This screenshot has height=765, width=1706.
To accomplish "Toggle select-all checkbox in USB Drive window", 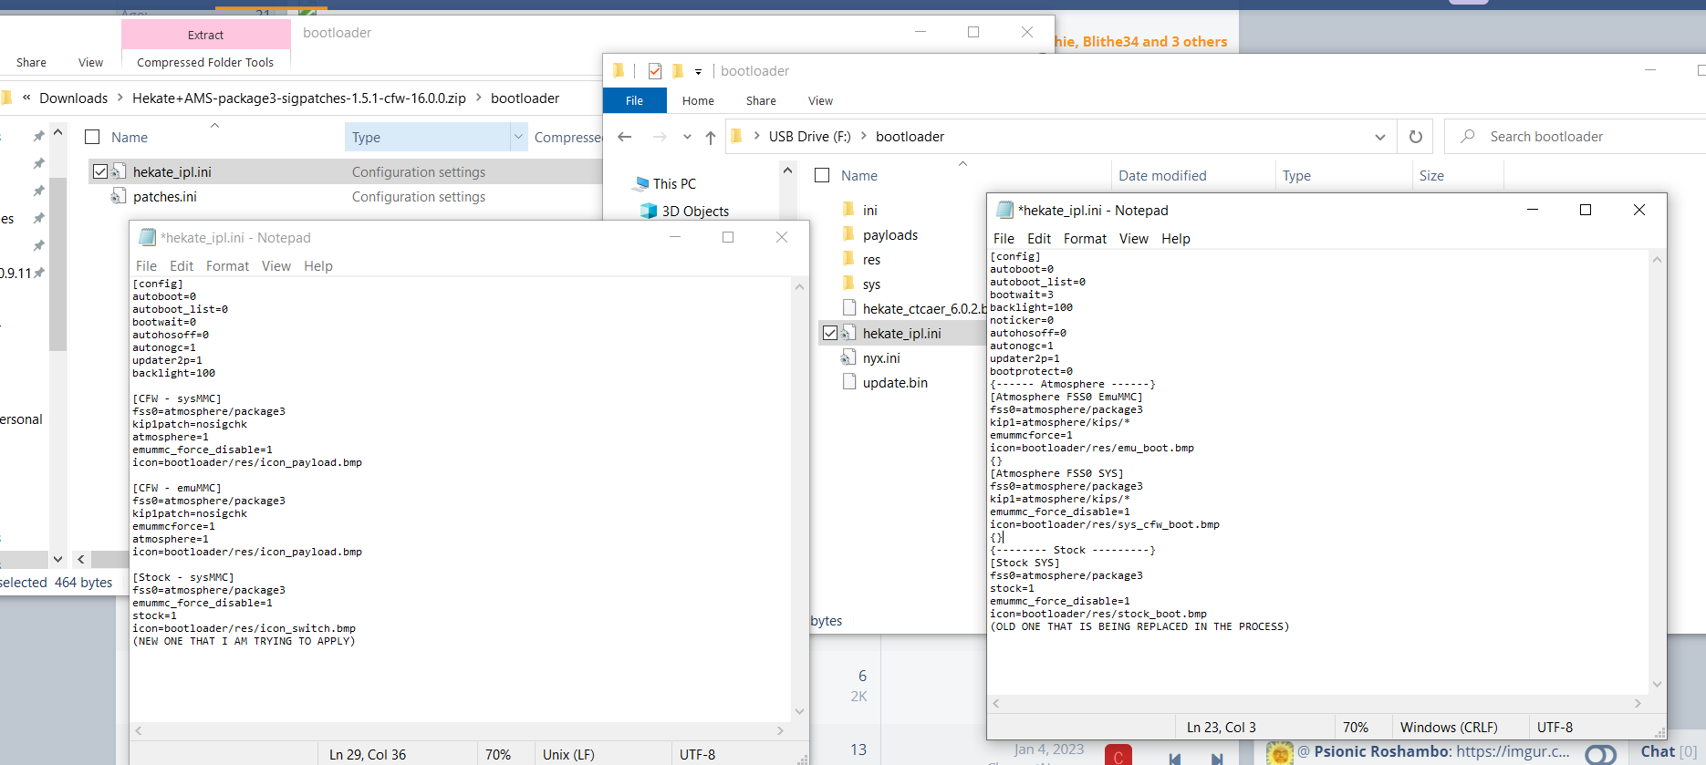I will pyautogui.click(x=822, y=175).
